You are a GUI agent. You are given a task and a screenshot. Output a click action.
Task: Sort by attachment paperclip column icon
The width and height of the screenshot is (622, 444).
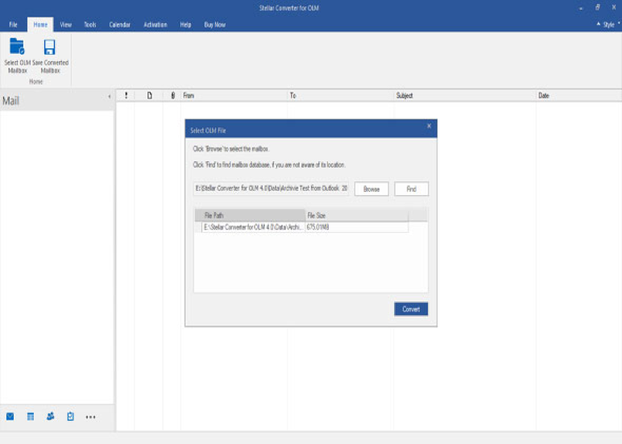[173, 95]
